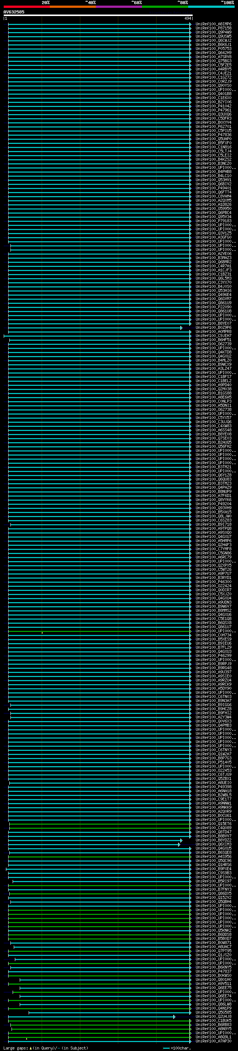
Task: Select the UniRef100_B6HF51 label
Action: 213,340
